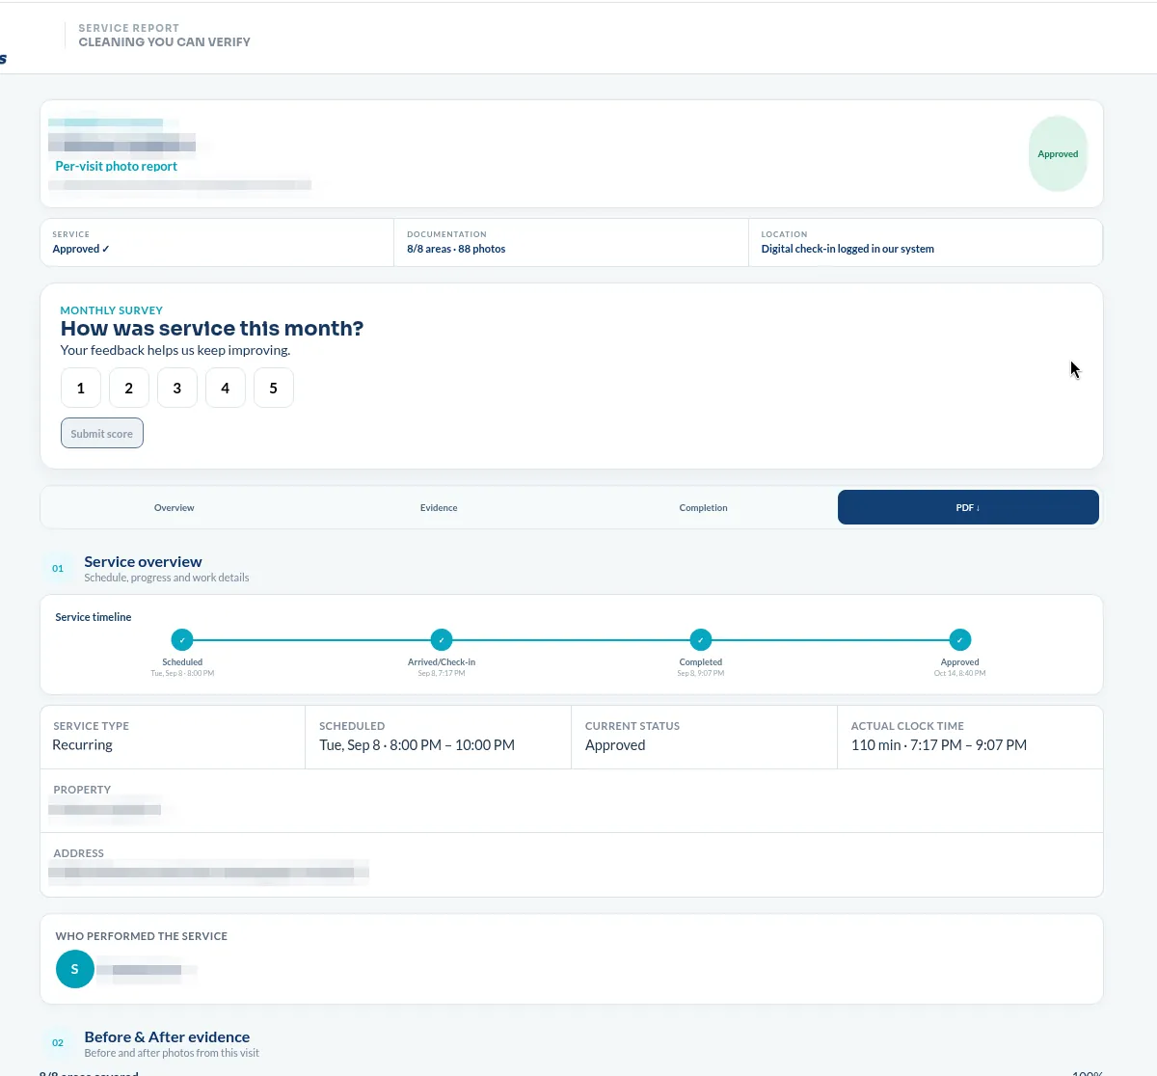Click 'Approved' under Current Status
The width and height of the screenshot is (1157, 1076).
coord(615,745)
